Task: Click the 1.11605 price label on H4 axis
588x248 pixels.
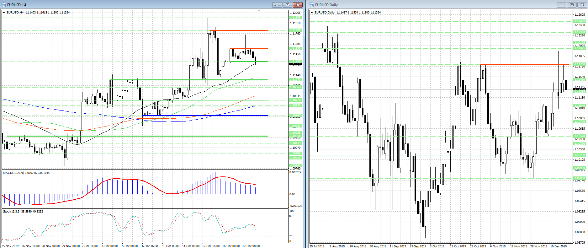Action: pyautogui.click(x=295, y=44)
